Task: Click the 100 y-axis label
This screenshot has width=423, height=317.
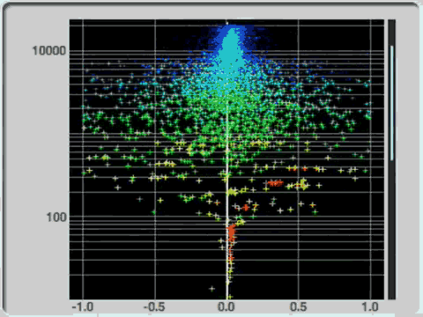Action: tap(56, 217)
